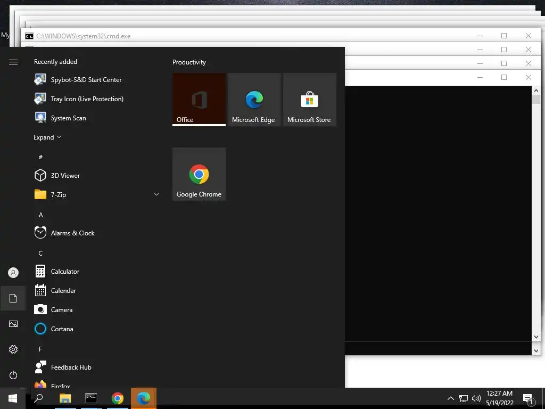Open Pictures from the Start sidebar
Image resolution: width=545 pixels, height=409 pixels.
pos(13,324)
